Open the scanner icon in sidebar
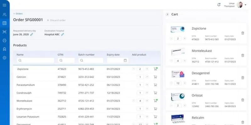The image size is (251, 125). click(4, 32)
